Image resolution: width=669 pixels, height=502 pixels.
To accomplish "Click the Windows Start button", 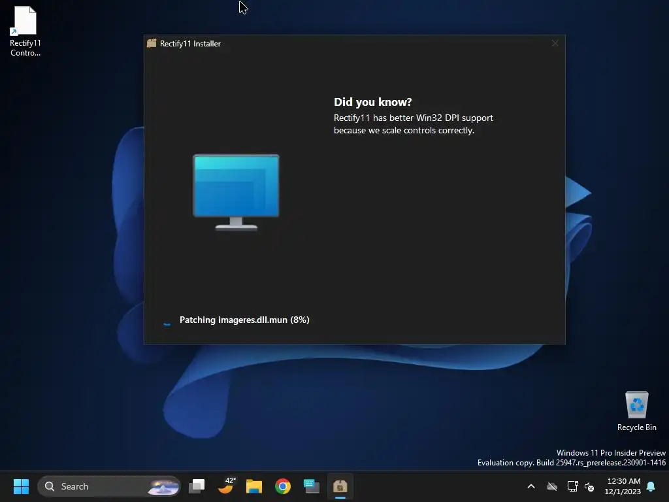I will pos(21,486).
